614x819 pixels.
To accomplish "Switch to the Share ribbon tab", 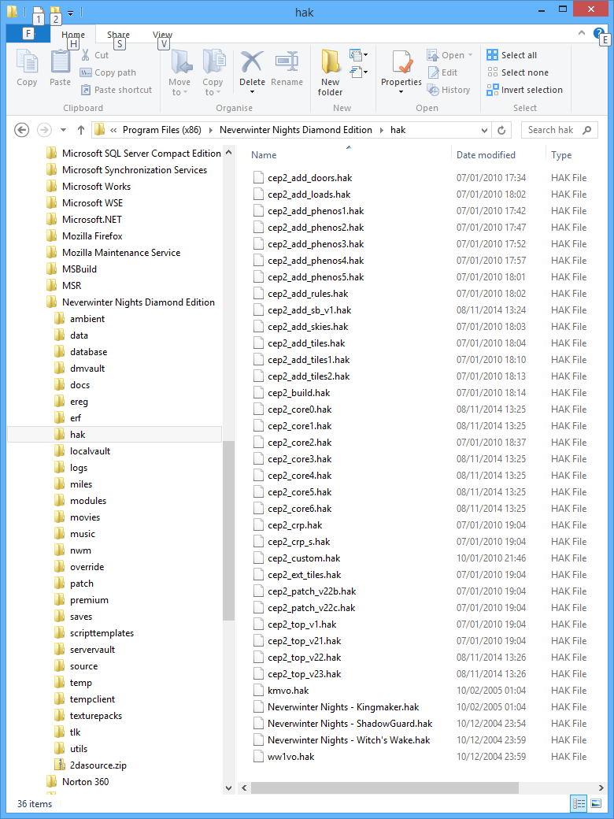I will pos(119,35).
